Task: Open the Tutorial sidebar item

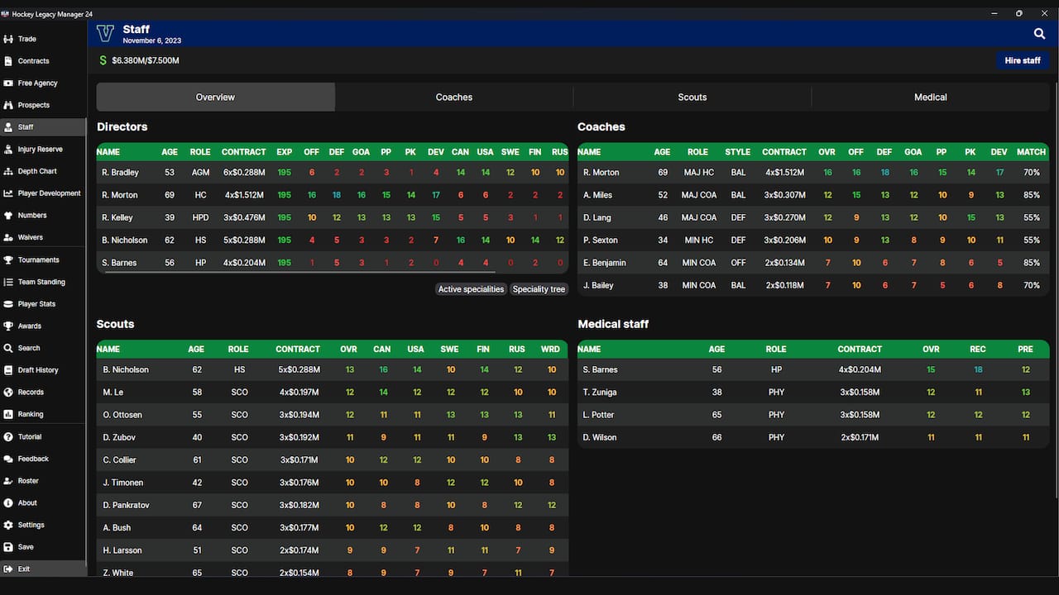Action: (x=43, y=436)
